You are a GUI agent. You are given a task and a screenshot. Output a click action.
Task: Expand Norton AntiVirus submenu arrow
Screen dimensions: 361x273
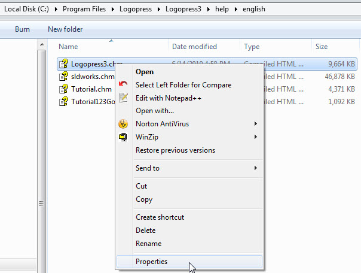256,124
